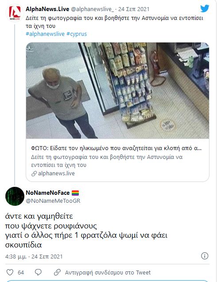Click the AlphaNews.Live red logo avatar

point(15,13)
